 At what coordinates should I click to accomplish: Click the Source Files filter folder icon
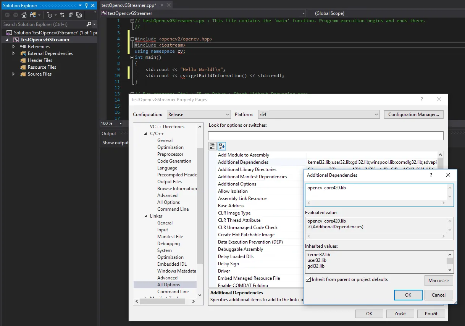coord(23,74)
